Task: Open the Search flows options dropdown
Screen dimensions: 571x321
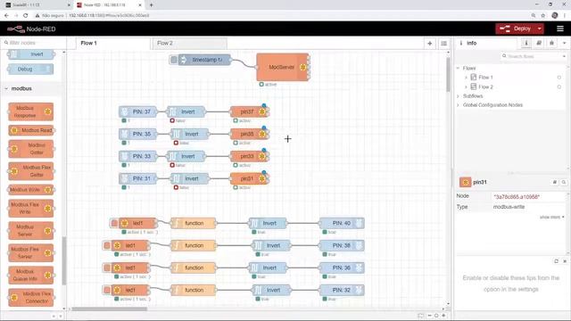Action: [x=564, y=56]
